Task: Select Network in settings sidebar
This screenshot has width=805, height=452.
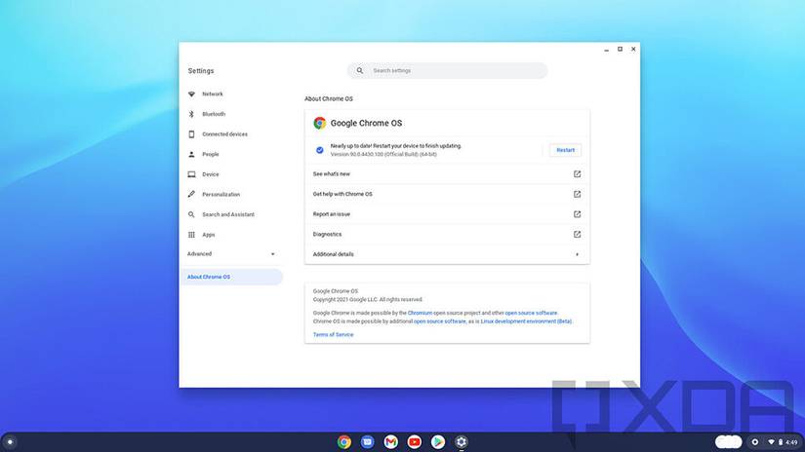Action: 231,94
